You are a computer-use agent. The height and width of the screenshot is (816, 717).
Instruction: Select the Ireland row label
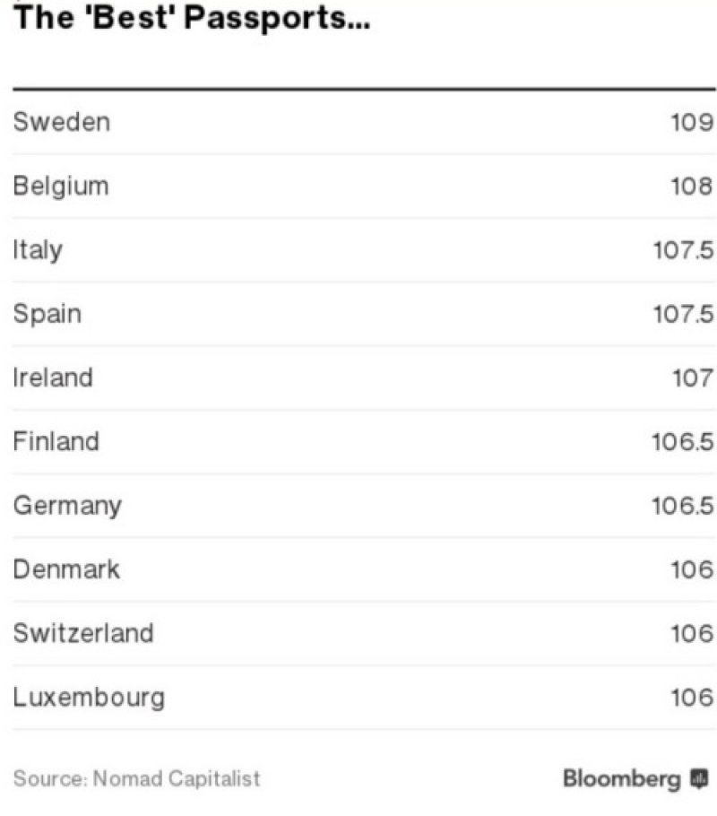(52, 378)
